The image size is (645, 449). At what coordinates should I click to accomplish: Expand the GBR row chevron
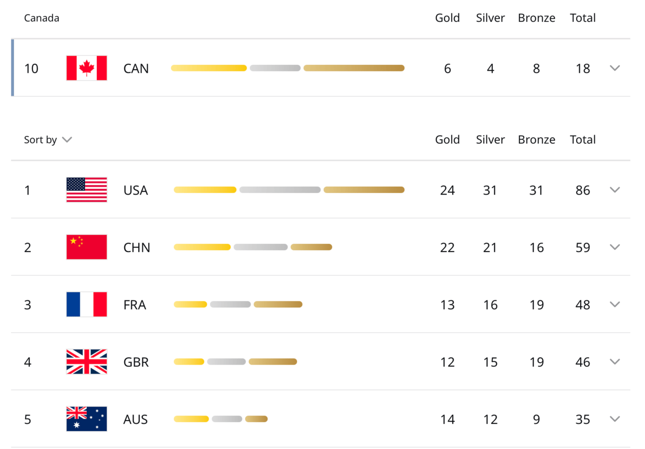(x=615, y=362)
